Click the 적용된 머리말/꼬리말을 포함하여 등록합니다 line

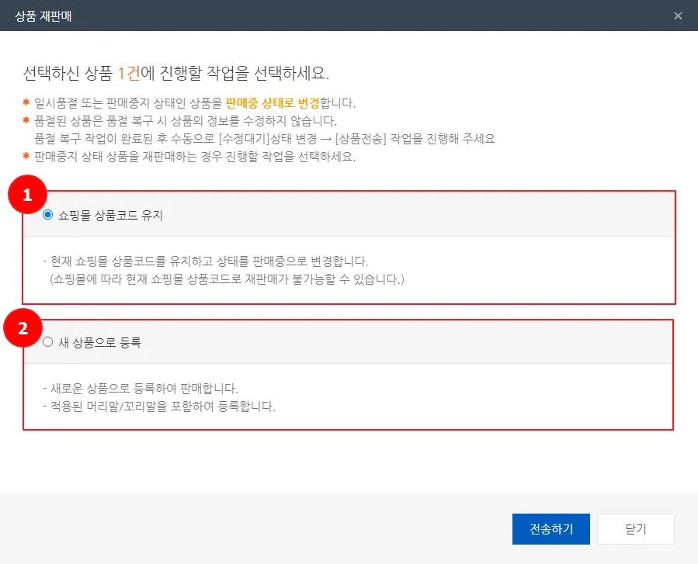click(160, 406)
